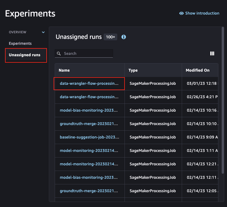Click the Experiments page heading
This screenshot has width=227, height=207.
pyautogui.click(x=30, y=14)
